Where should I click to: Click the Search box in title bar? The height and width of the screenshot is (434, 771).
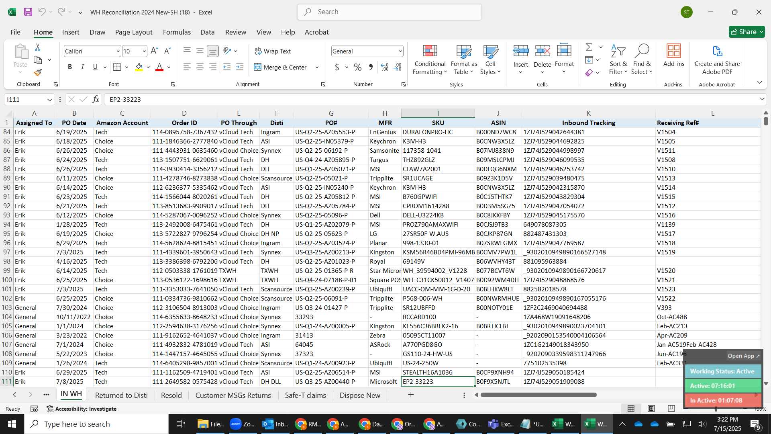(389, 12)
